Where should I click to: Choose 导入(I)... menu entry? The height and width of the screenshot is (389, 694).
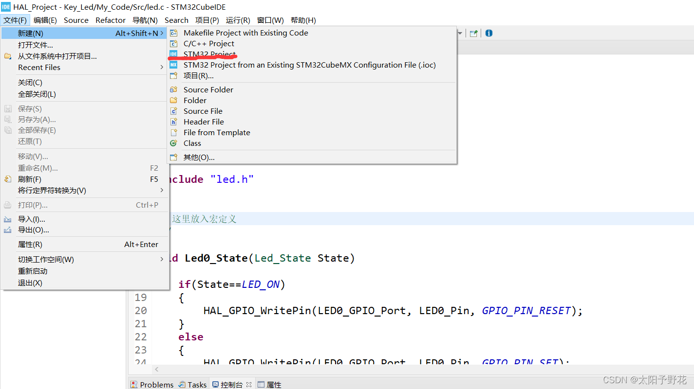coord(85,219)
